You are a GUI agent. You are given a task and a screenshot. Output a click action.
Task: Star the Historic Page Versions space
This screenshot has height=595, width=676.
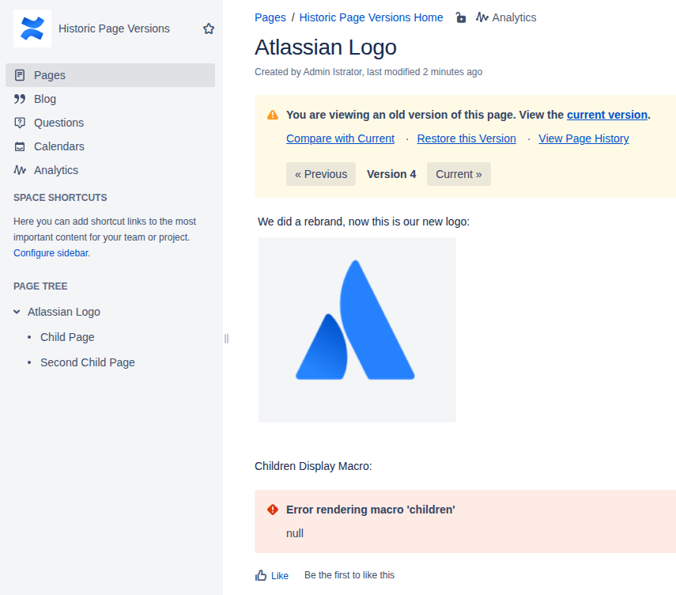pos(209,29)
